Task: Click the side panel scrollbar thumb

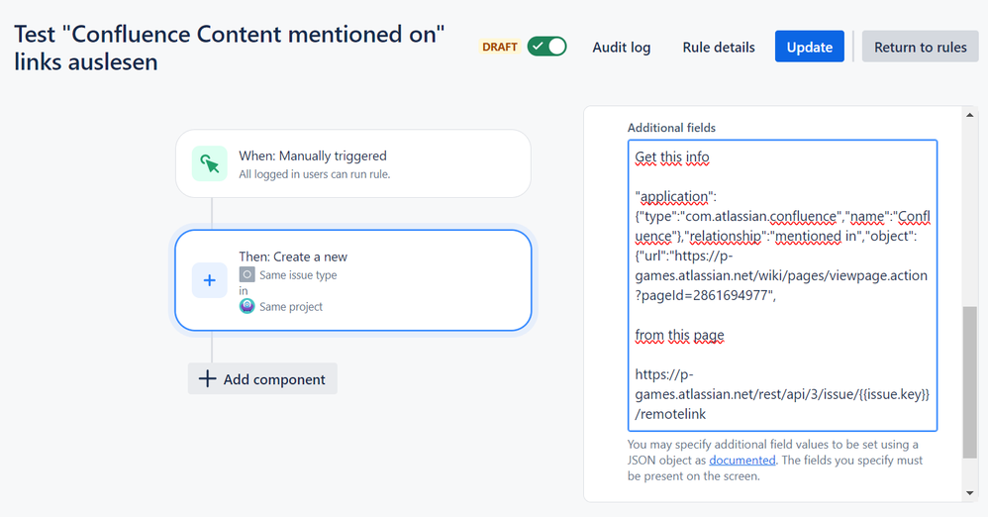Action: click(970, 382)
